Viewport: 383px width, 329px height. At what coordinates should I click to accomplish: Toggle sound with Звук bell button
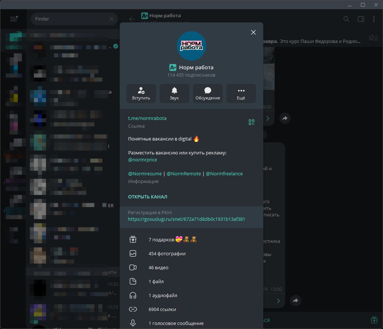(174, 94)
